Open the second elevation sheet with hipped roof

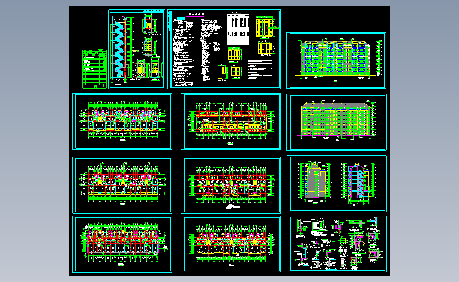click(x=337, y=122)
